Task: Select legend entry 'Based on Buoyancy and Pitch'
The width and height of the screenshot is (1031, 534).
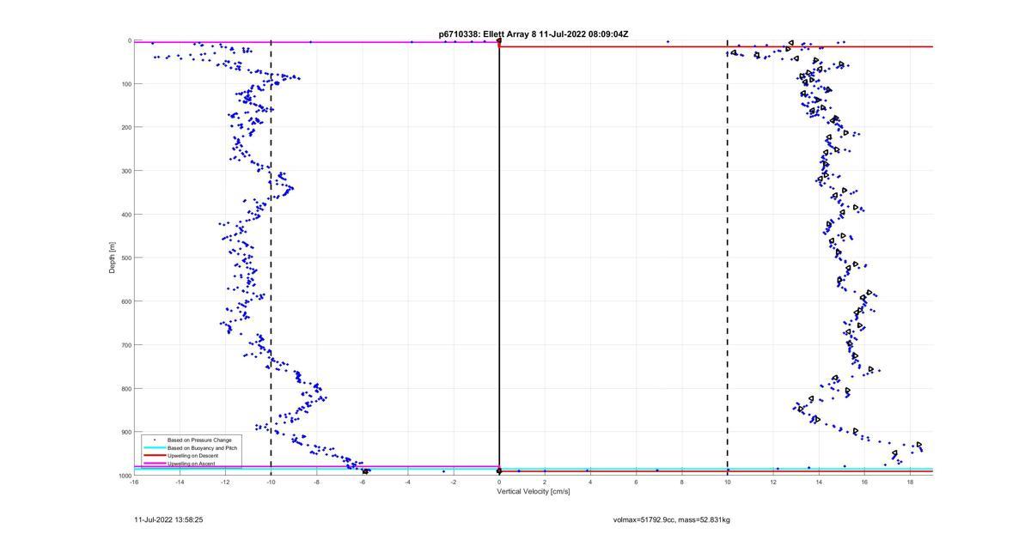Action: pos(202,448)
